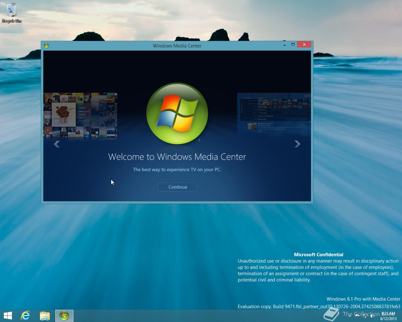Screen dimensions: 402x322
Task: Select the music library album art thumbnail
Action: [80, 115]
